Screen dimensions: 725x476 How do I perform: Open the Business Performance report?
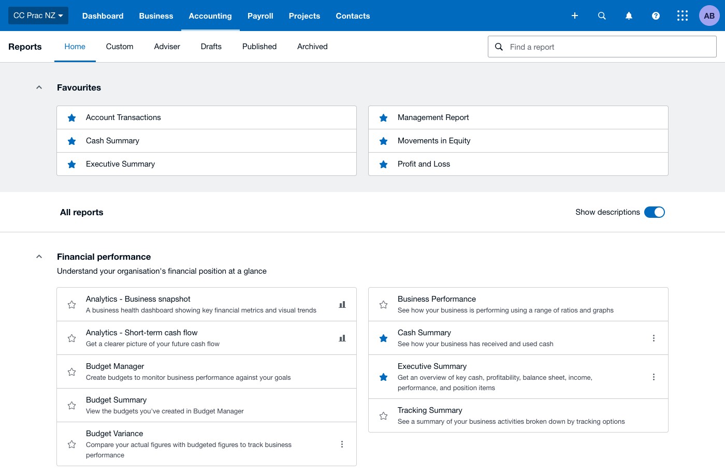(x=518, y=304)
